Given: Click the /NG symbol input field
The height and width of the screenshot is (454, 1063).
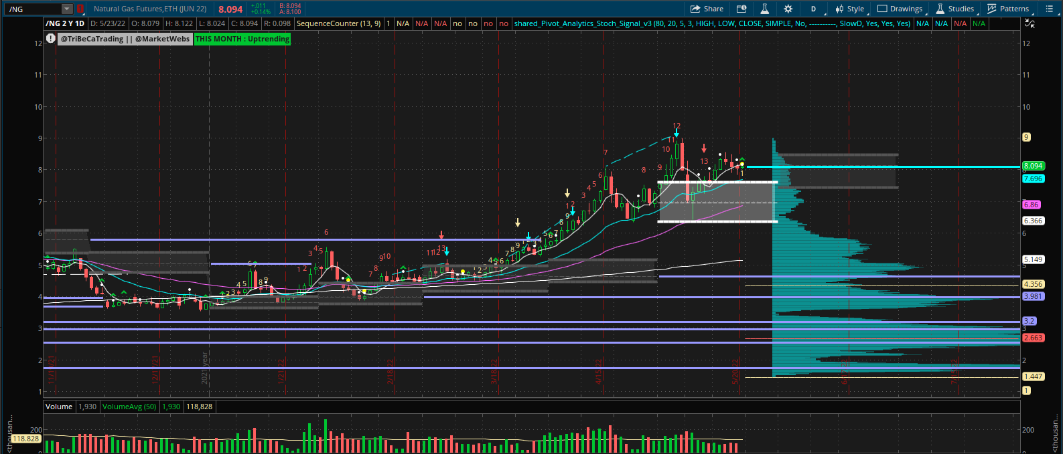Looking at the screenshot, I should tap(33, 9).
